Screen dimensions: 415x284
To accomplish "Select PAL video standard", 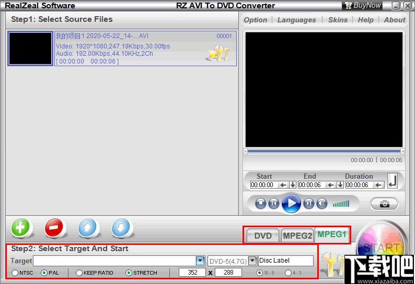I will (50, 273).
